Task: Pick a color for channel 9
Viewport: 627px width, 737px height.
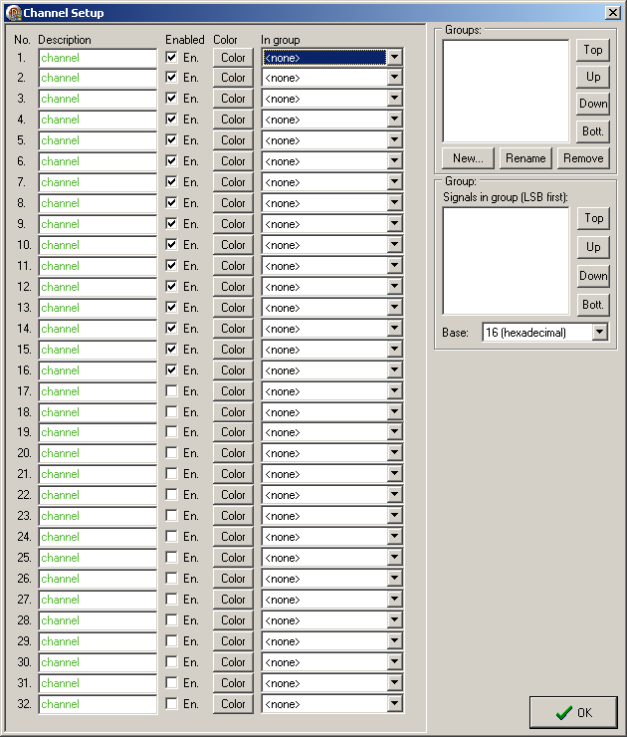Action: [x=233, y=224]
